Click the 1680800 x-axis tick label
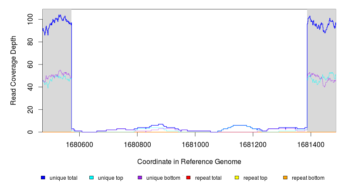This screenshot has width=345, height=188. click(137, 144)
